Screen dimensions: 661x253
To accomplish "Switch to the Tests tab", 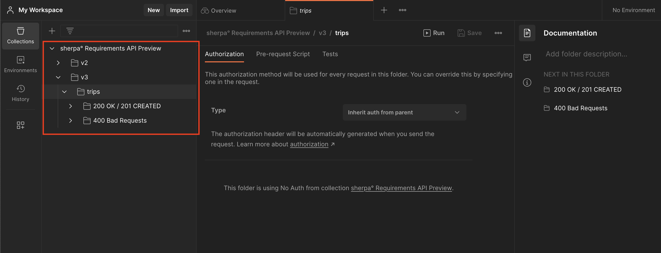I will click(330, 54).
